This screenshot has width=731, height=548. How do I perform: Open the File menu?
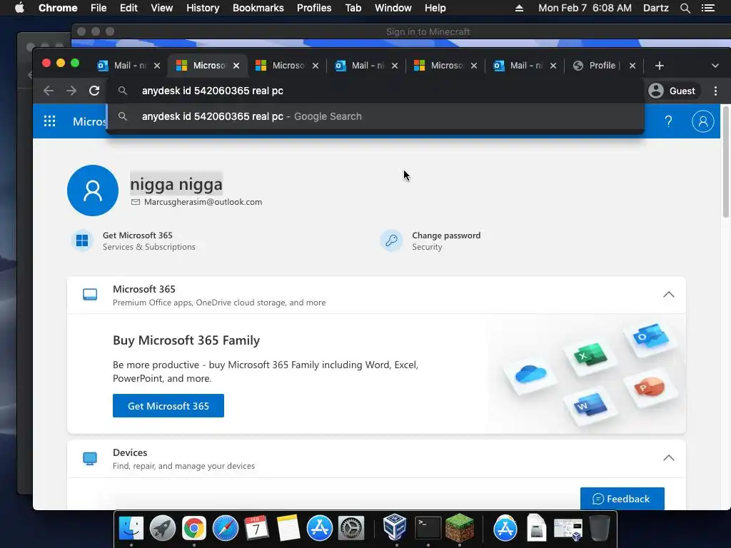click(x=99, y=8)
